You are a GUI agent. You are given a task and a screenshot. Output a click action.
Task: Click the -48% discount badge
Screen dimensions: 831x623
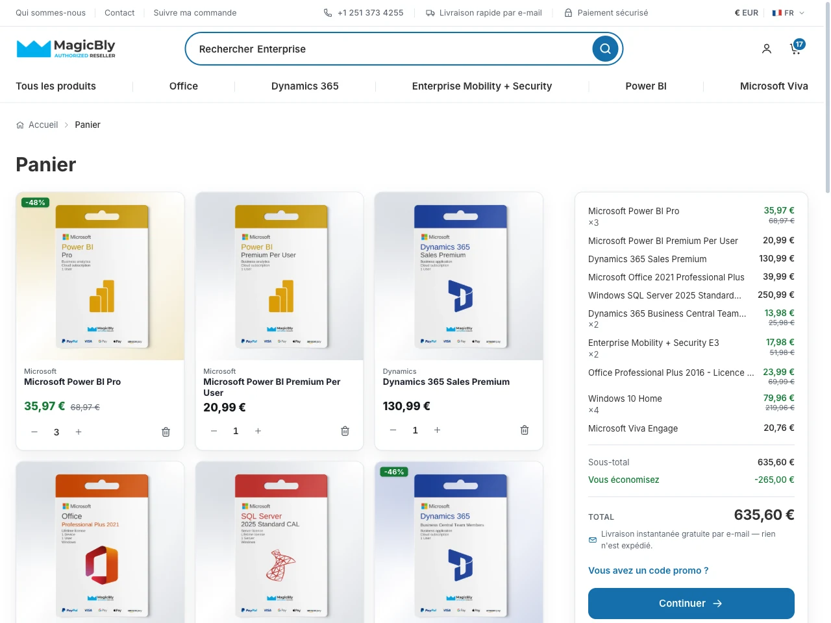click(35, 202)
